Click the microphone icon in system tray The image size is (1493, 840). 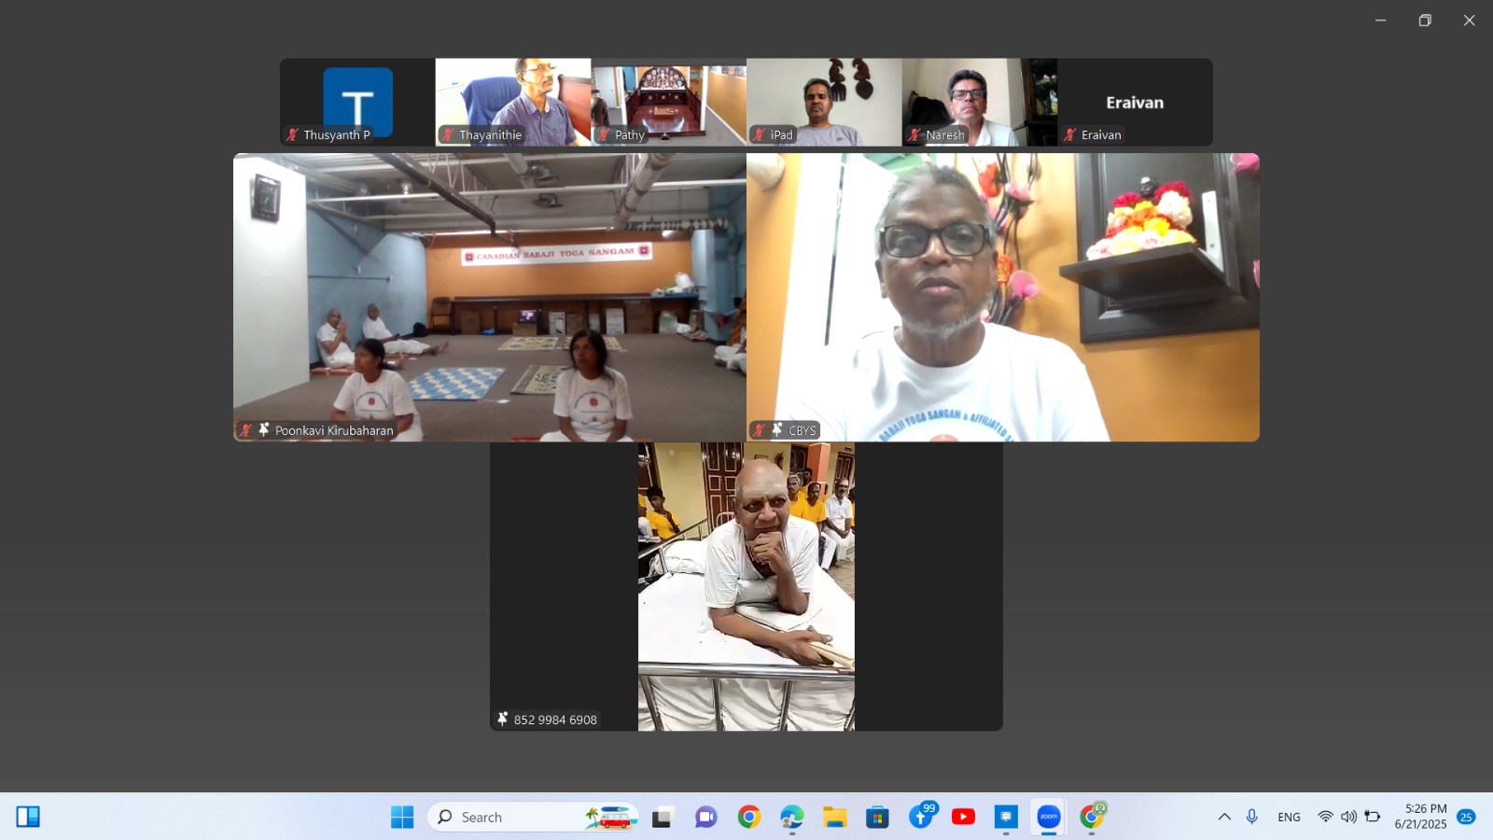(1252, 817)
